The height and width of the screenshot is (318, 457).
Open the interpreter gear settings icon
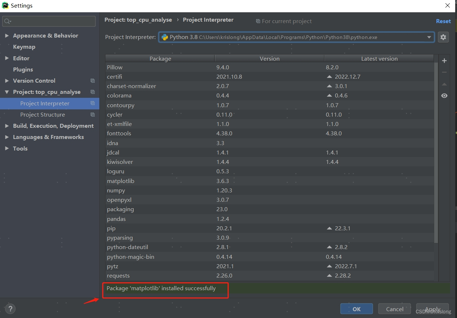tap(443, 37)
